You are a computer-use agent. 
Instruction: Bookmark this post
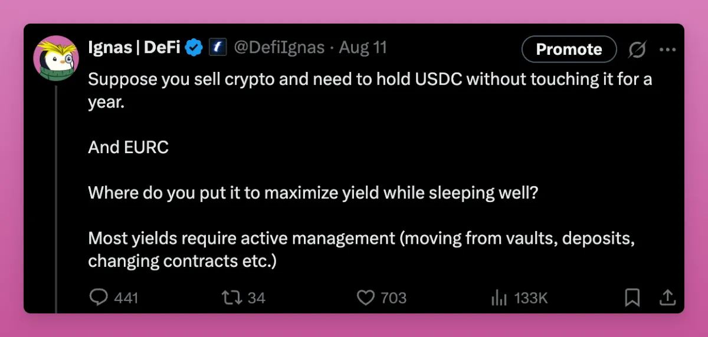632,298
